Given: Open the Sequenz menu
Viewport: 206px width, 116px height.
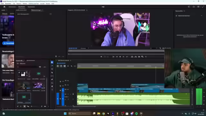Looking at the screenshot, I should pyautogui.click(x=19, y=4).
